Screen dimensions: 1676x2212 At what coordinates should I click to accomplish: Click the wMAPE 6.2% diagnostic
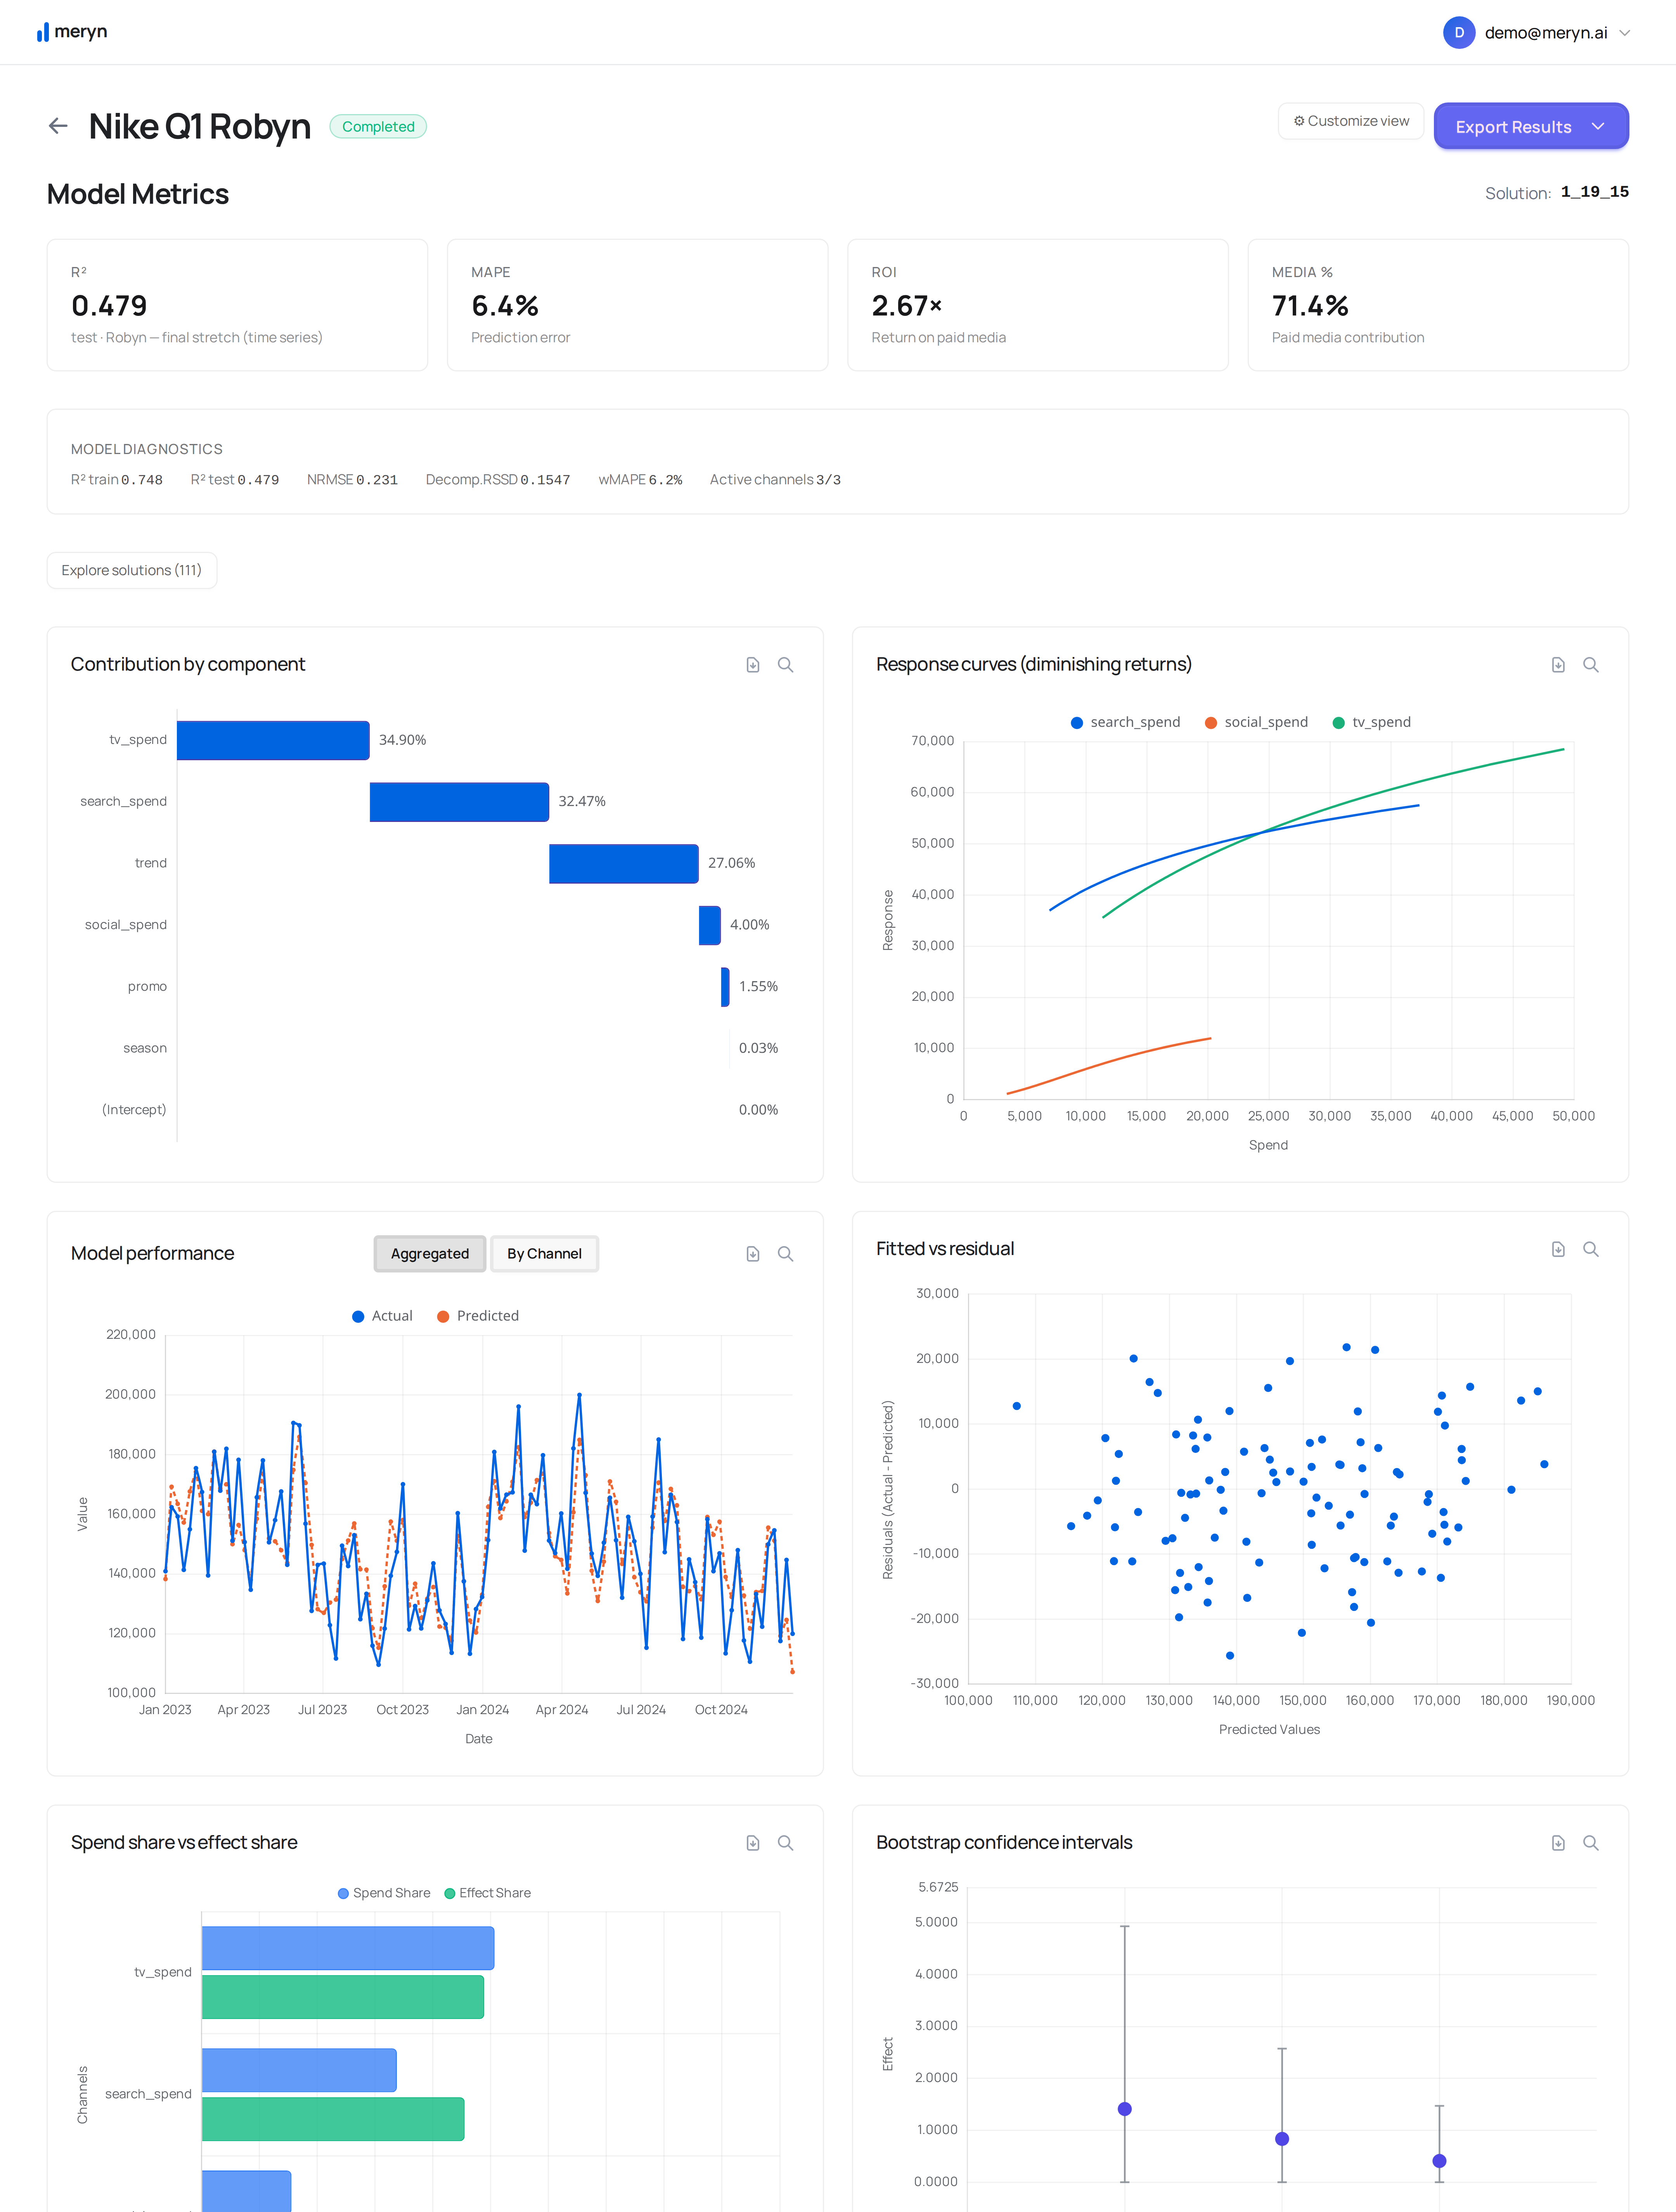[640, 480]
